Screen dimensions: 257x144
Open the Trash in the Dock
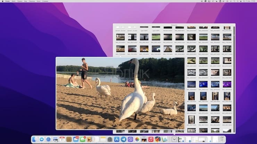[x=222, y=139]
